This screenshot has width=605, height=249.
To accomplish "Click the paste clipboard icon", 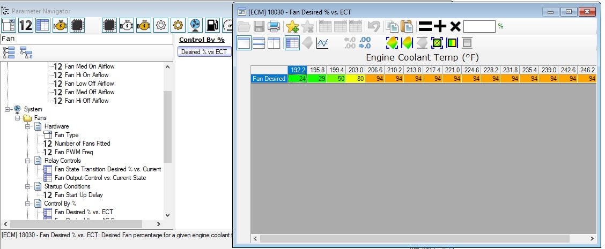I will pyautogui.click(x=407, y=26).
